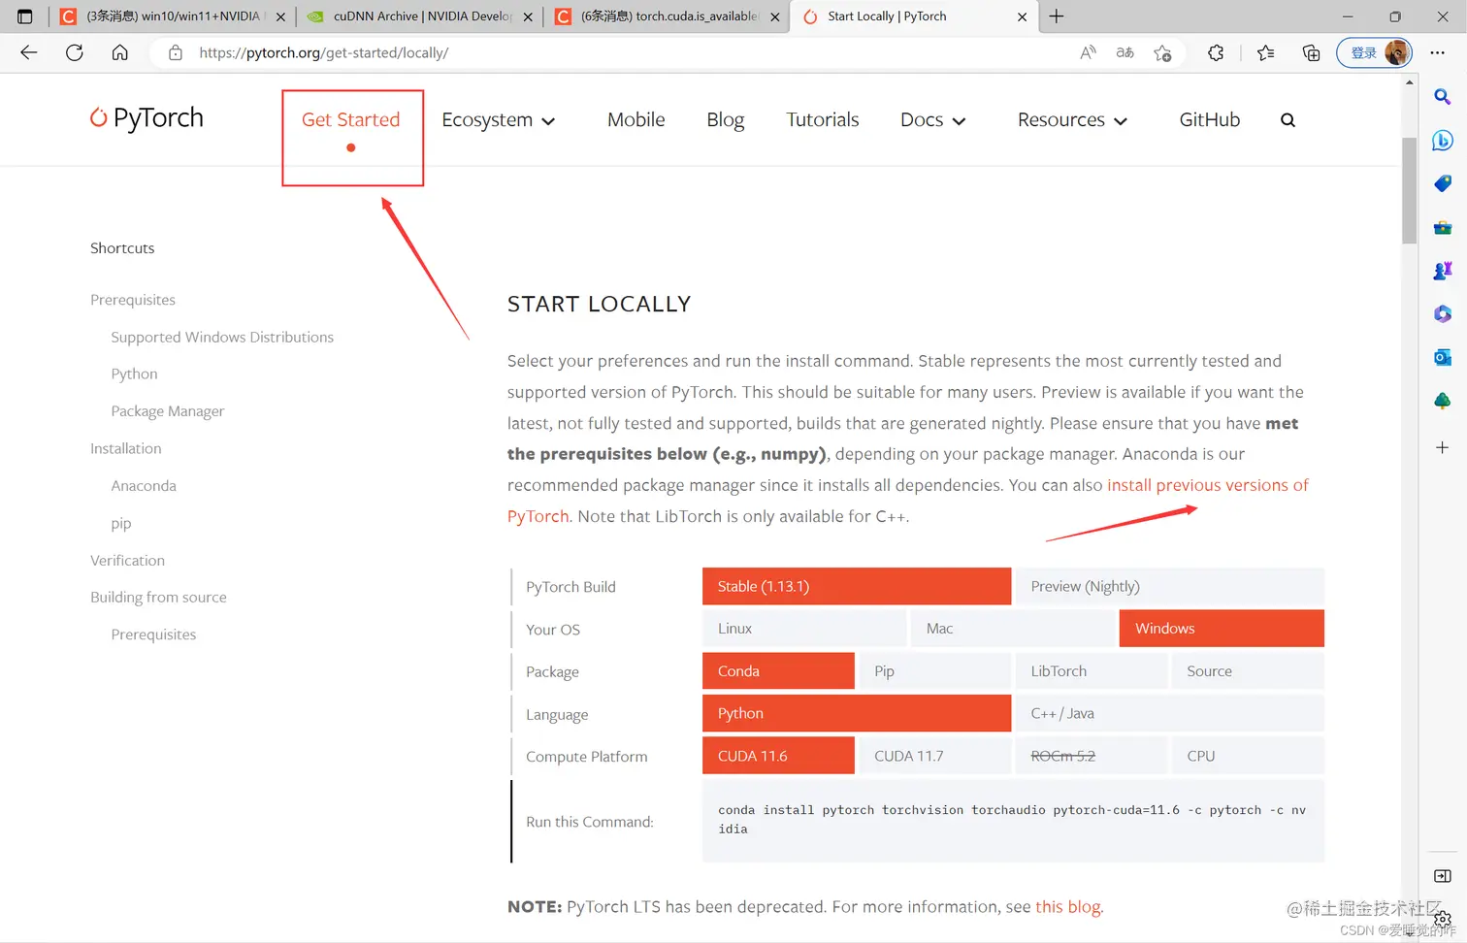Click the page vertical scrollbar thumb
The height and width of the screenshot is (943, 1467).
(1410, 190)
